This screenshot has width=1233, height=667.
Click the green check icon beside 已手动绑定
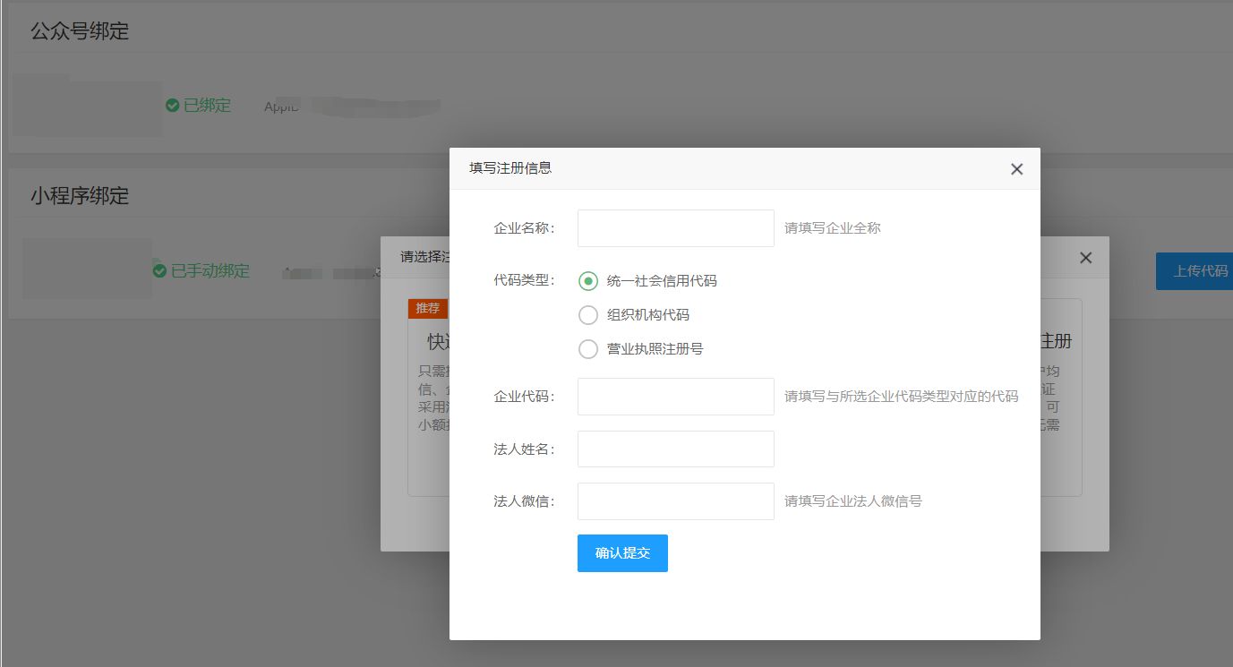tap(159, 270)
